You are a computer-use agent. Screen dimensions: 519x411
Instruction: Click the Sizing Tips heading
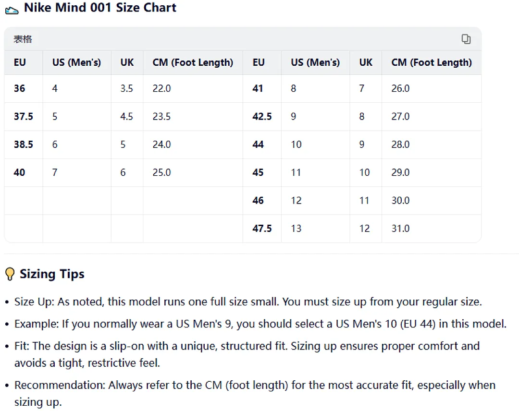point(52,274)
